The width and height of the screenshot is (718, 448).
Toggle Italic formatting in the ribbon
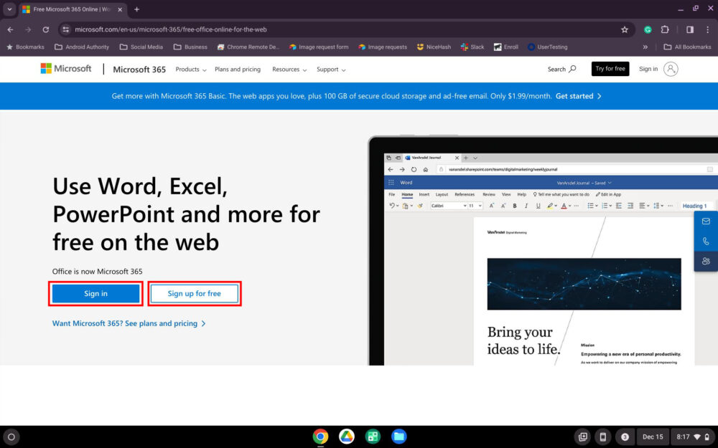[526, 206]
